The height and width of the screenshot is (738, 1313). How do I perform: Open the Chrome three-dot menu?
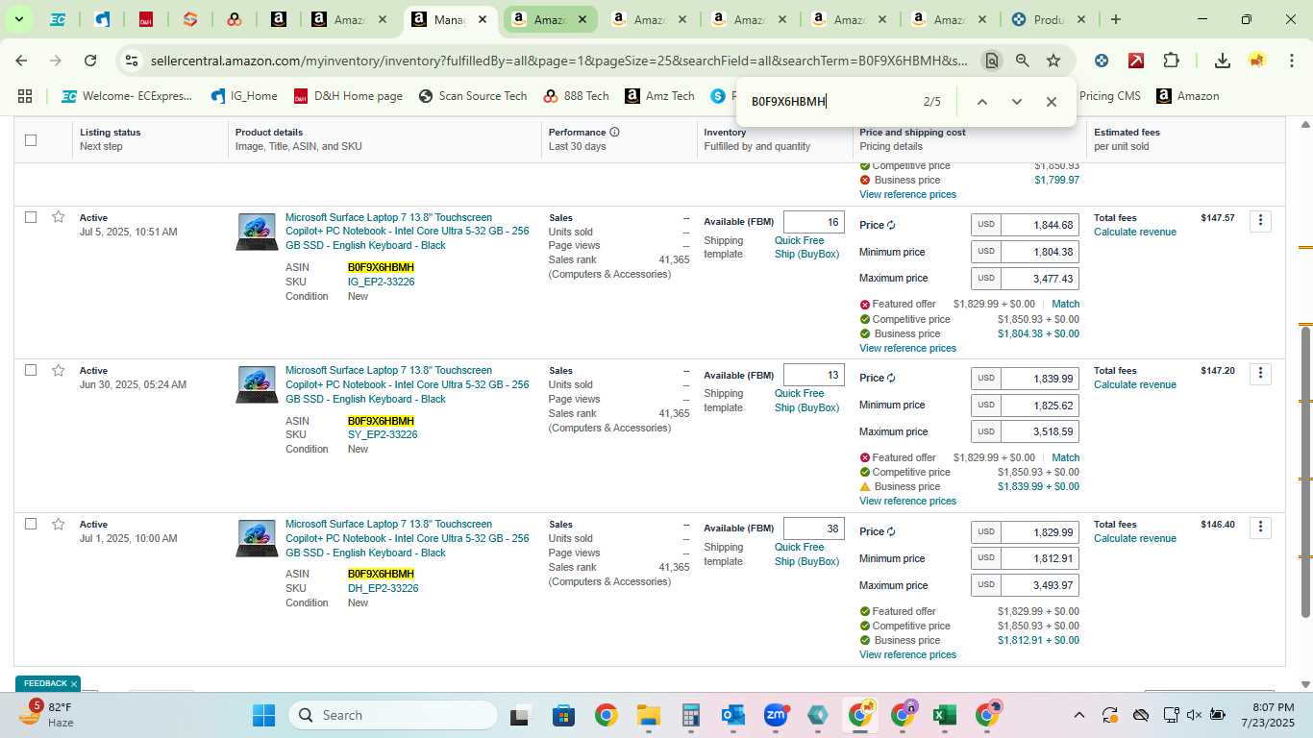coord(1291,61)
